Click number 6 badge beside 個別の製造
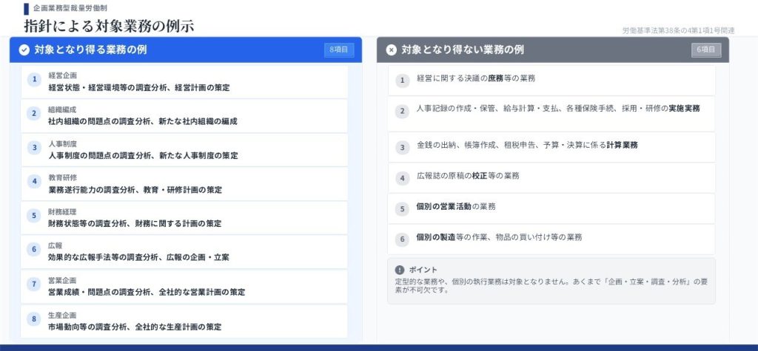Viewport: 758px width, 351px height. [x=402, y=239]
